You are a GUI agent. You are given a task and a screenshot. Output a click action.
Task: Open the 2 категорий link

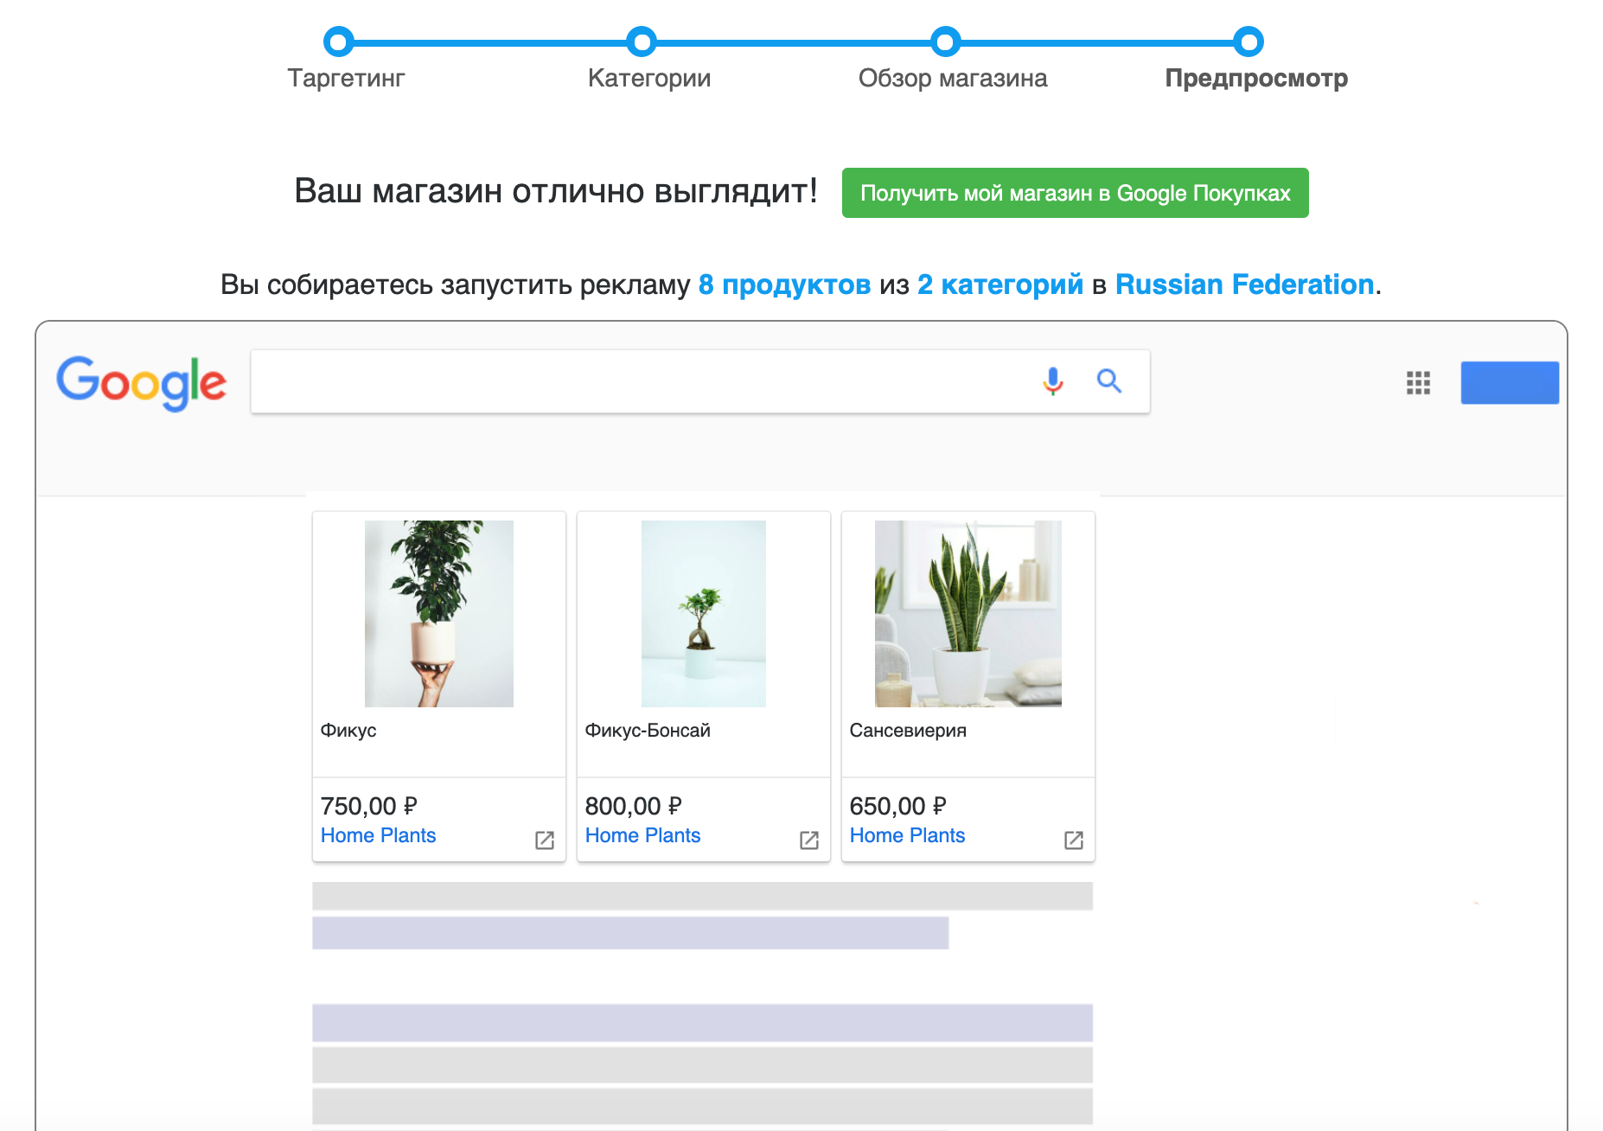[x=999, y=284]
